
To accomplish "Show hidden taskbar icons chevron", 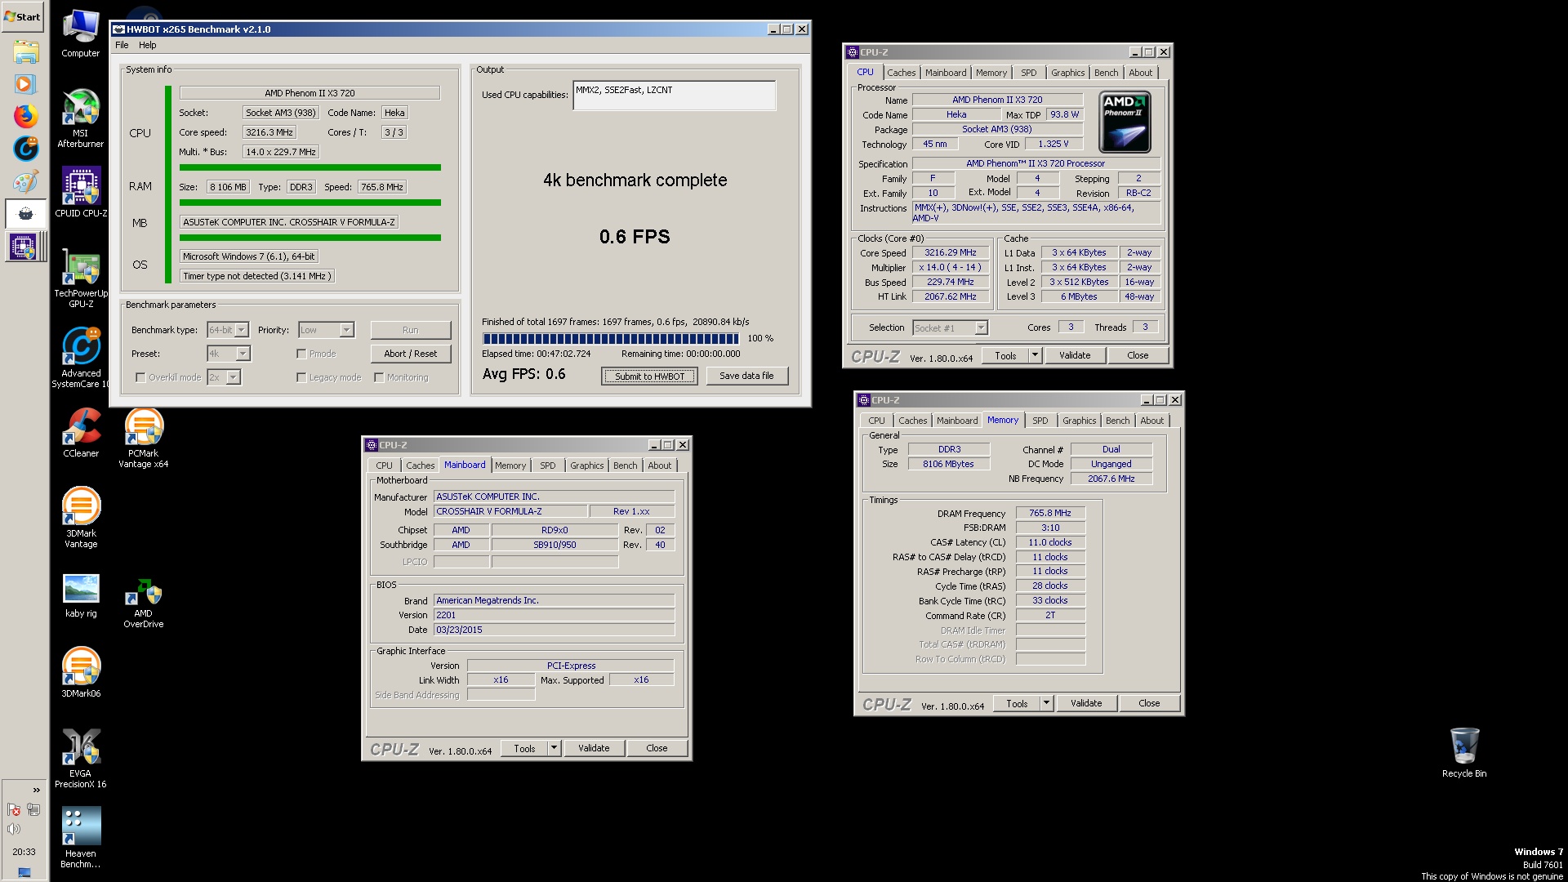I will point(36,790).
